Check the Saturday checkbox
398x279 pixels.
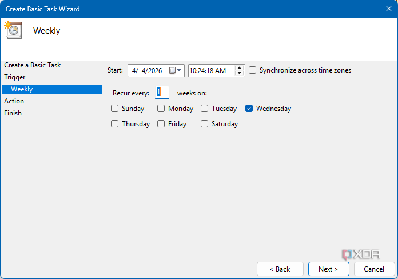click(204, 124)
